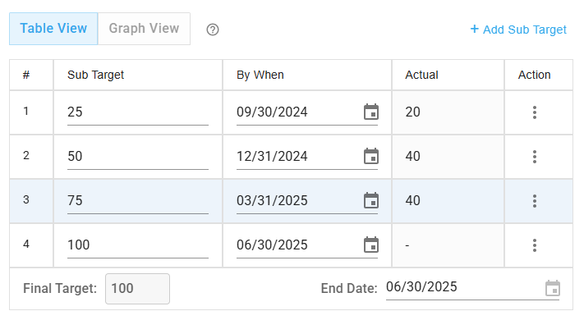Click the Final Target value box
Screen dimensions: 584x311
click(x=137, y=289)
